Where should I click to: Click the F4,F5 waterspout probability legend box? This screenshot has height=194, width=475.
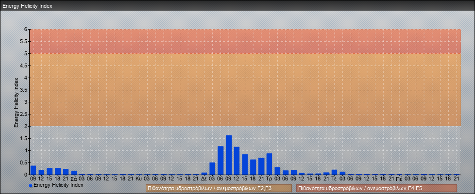pyautogui.click(x=376, y=188)
